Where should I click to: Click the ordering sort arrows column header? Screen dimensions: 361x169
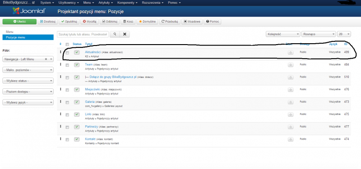click(60, 44)
